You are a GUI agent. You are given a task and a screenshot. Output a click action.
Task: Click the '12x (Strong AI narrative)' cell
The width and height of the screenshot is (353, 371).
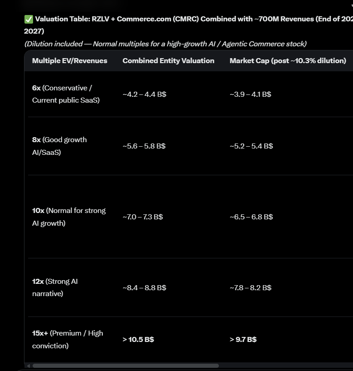[x=55, y=287]
